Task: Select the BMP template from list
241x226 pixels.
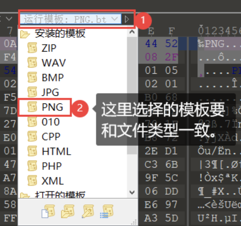Action: tap(52, 77)
